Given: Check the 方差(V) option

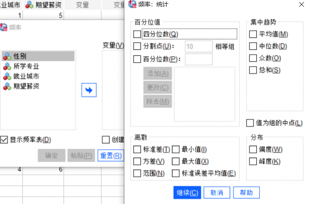Looking at the screenshot, I should coord(137,161).
